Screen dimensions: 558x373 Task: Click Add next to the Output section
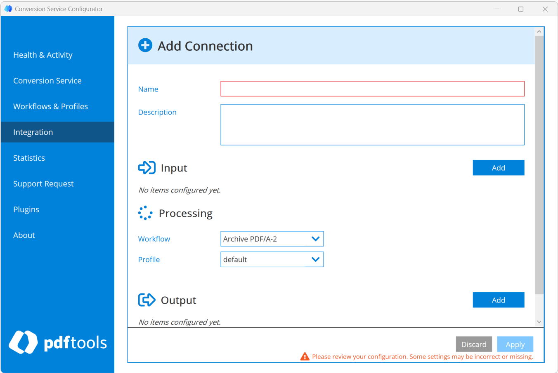point(498,300)
